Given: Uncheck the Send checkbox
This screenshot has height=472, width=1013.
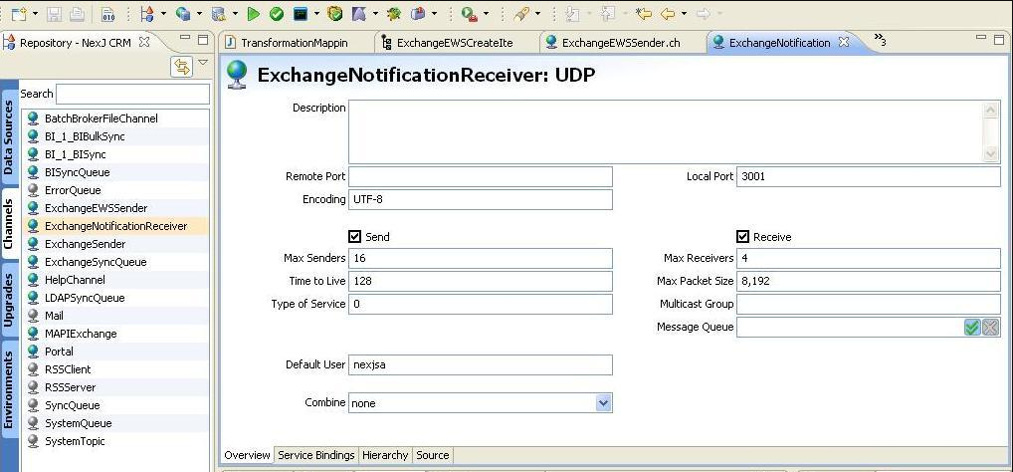Looking at the screenshot, I should click(x=355, y=237).
